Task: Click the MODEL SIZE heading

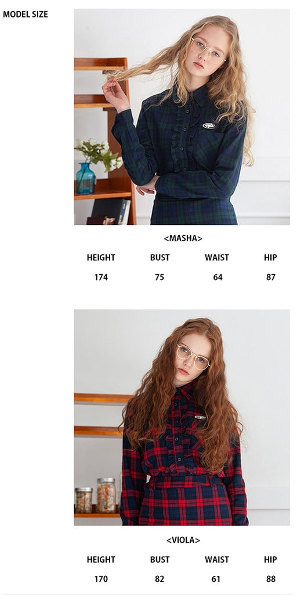Action: [x=26, y=15]
